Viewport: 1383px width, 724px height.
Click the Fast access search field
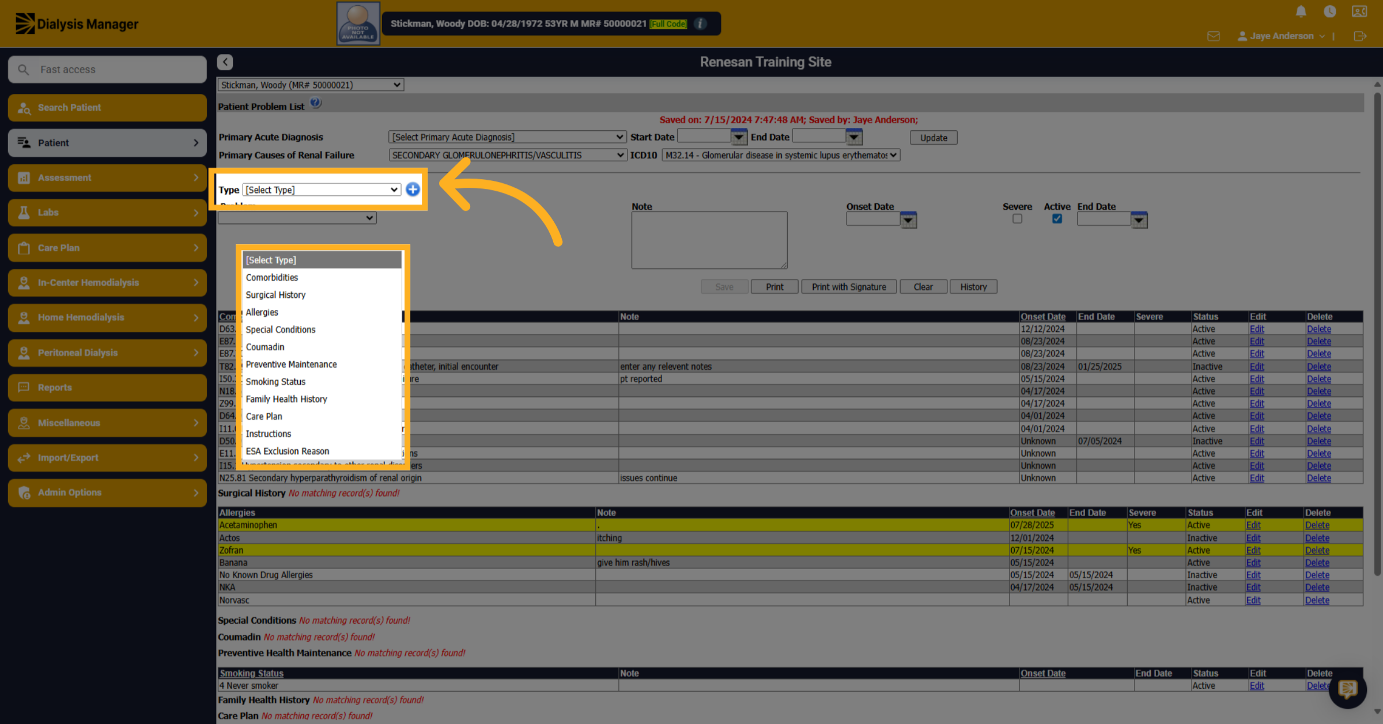click(107, 70)
